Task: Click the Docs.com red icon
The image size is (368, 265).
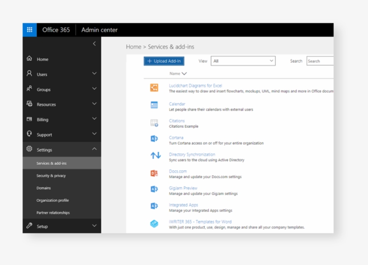Action: coord(154,174)
